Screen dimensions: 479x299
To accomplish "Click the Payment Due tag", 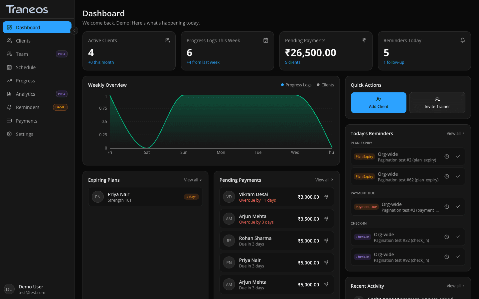I will pos(366,207).
